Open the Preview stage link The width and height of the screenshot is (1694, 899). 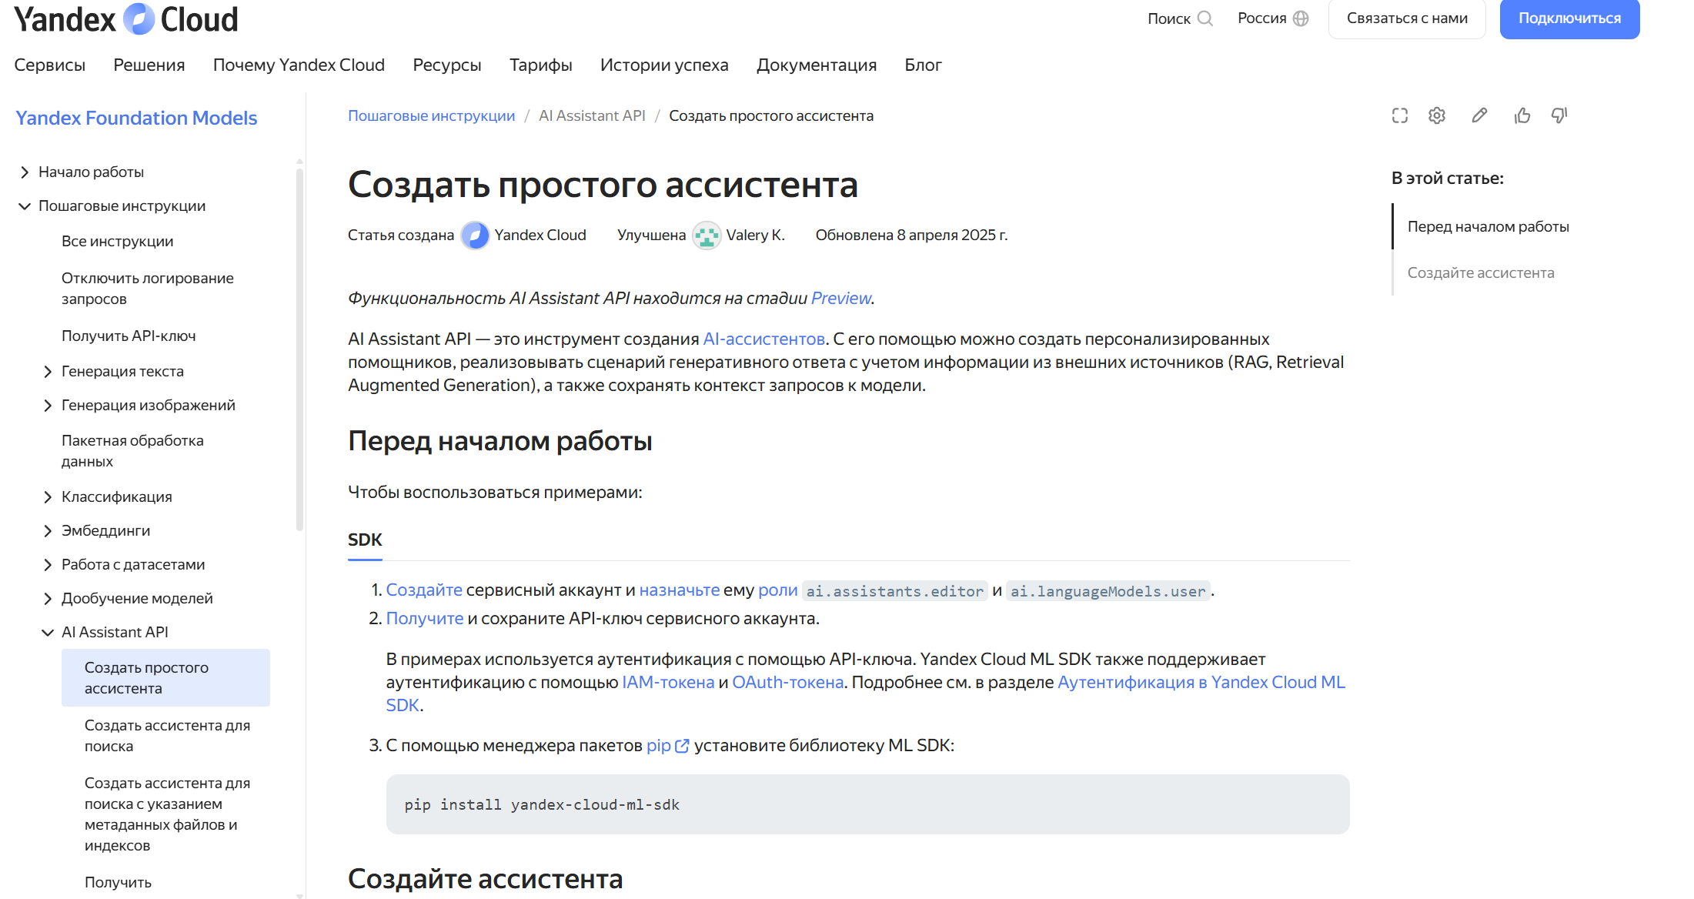(841, 298)
